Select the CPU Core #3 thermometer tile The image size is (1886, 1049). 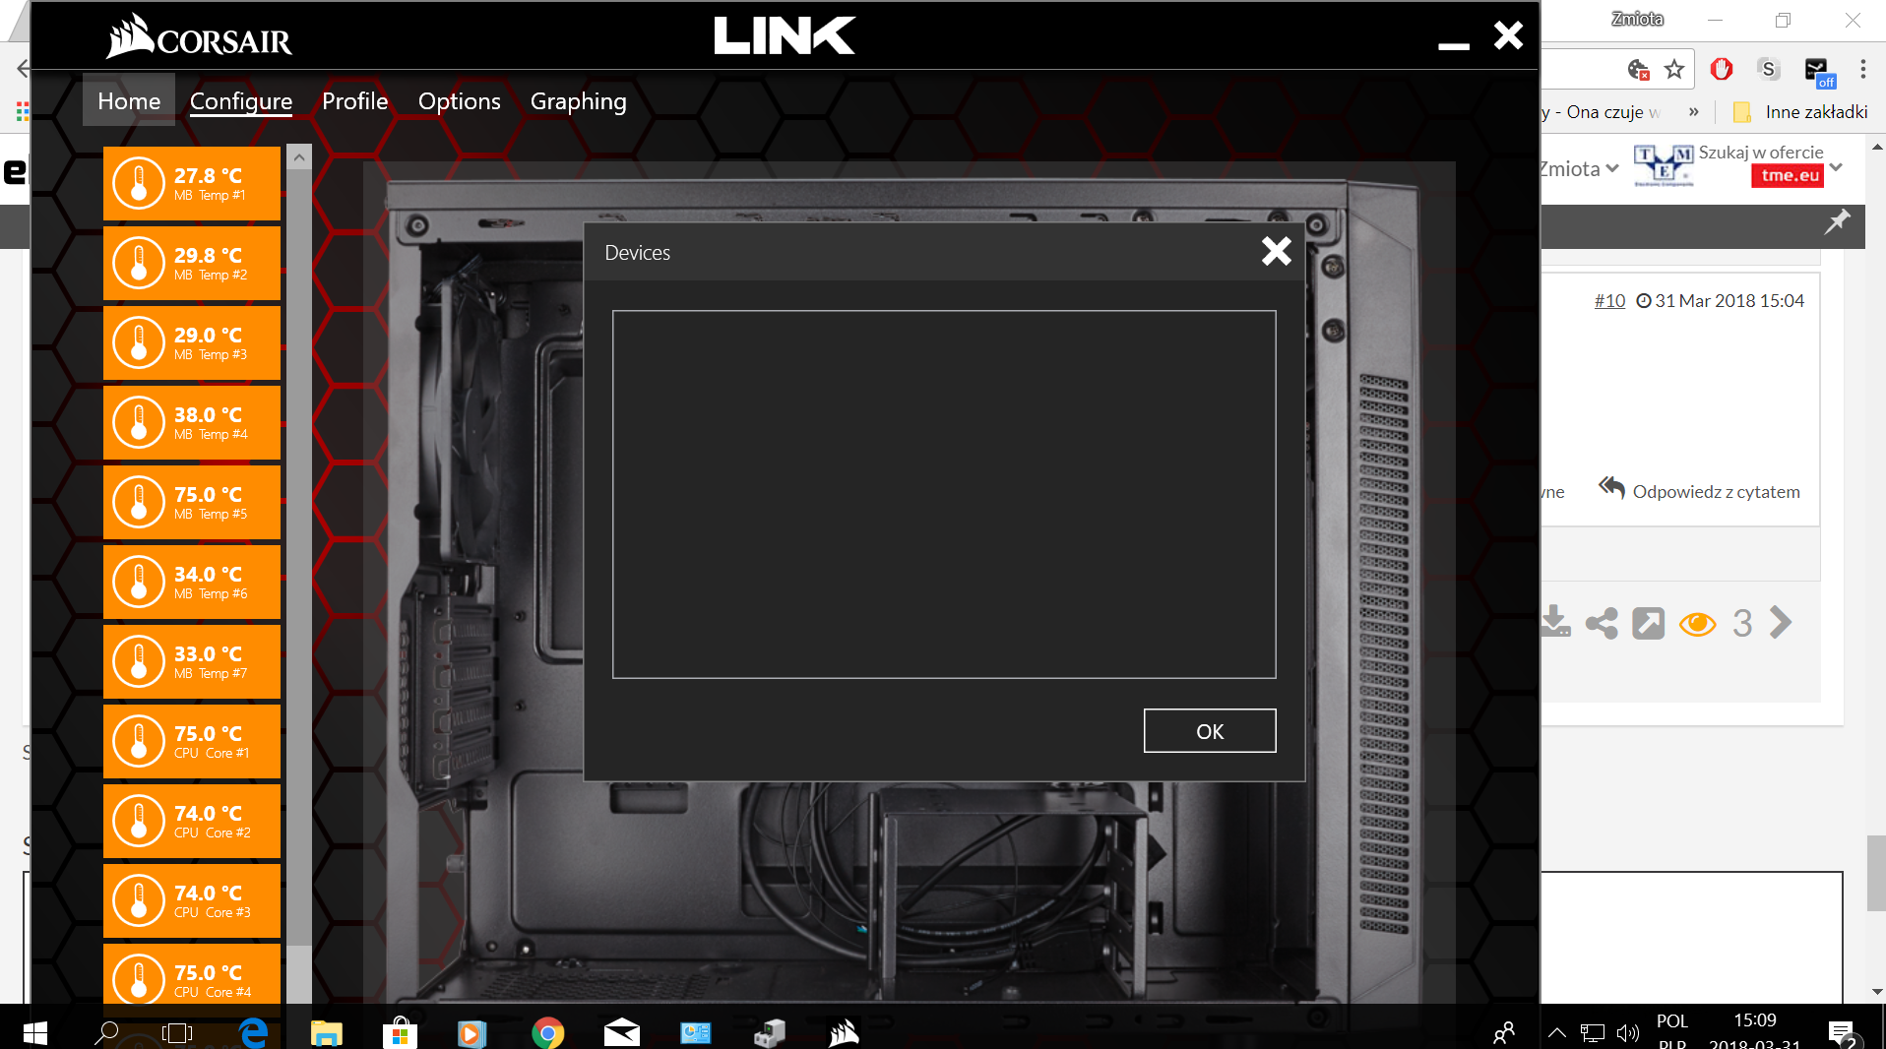coord(192,900)
